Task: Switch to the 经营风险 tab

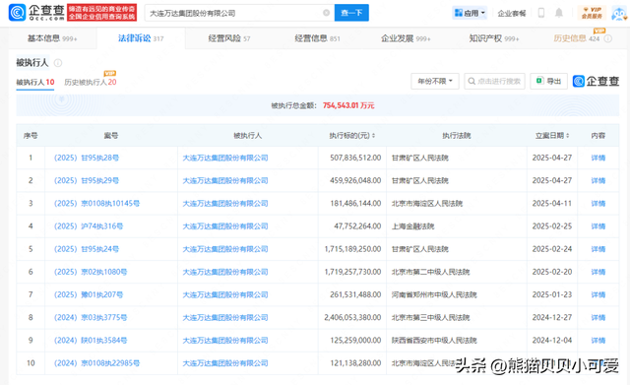Action: 229,38
